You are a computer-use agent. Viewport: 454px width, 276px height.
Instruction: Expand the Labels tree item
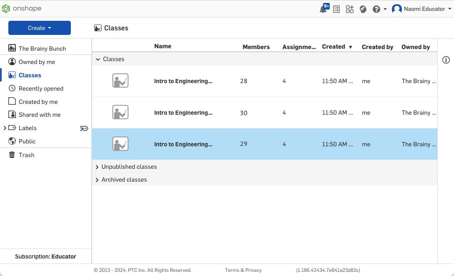coord(5,128)
